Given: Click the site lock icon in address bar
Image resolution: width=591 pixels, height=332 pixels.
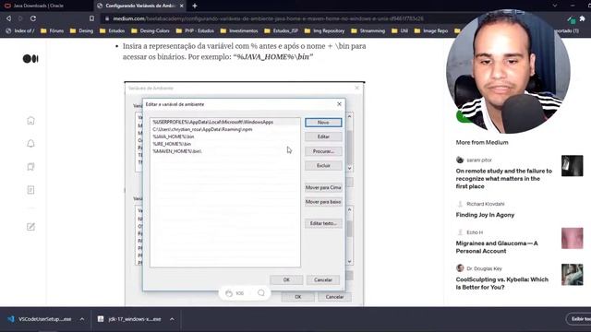Looking at the screenshot, I should [107, 18].
